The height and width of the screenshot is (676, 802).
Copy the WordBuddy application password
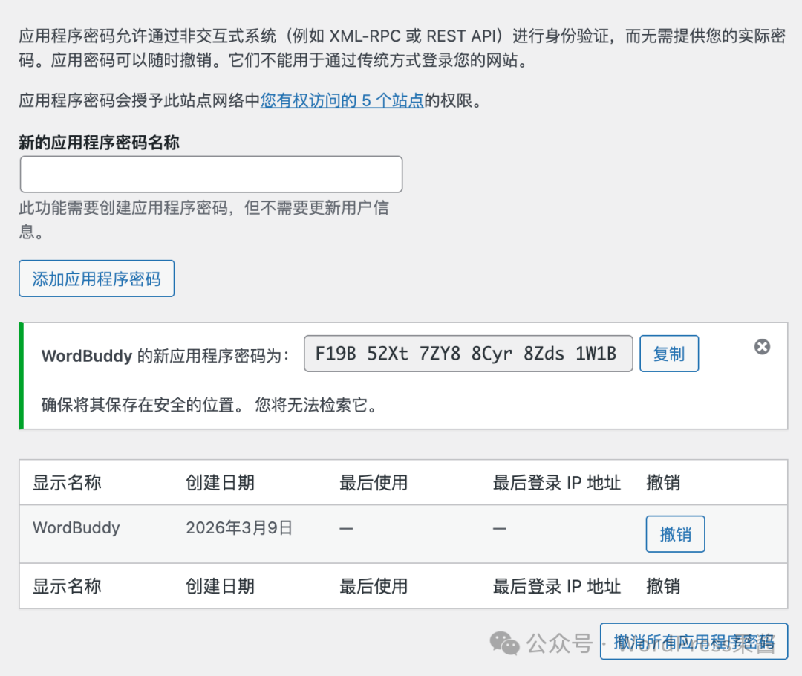click(x=668, y=354)
